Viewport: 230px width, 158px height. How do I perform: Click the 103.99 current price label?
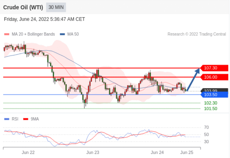pyautogui.click(x=214, y=90)
